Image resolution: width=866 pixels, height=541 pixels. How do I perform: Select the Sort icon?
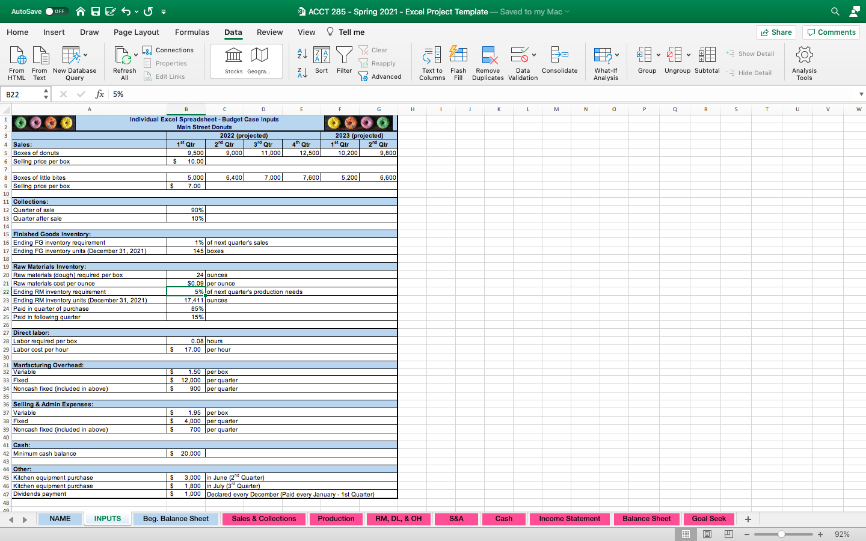click(321, 60)
